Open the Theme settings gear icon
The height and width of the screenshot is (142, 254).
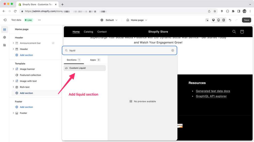tap(5, 37)
